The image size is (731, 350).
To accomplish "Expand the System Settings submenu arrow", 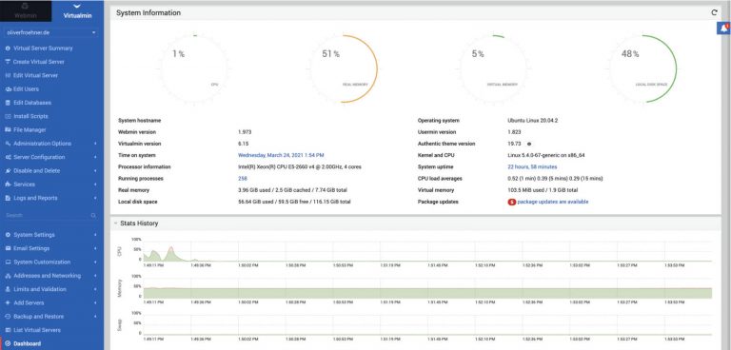I will pos(95,235).
